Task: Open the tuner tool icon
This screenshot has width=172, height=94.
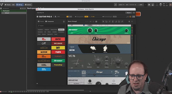Action: (110, 22)
